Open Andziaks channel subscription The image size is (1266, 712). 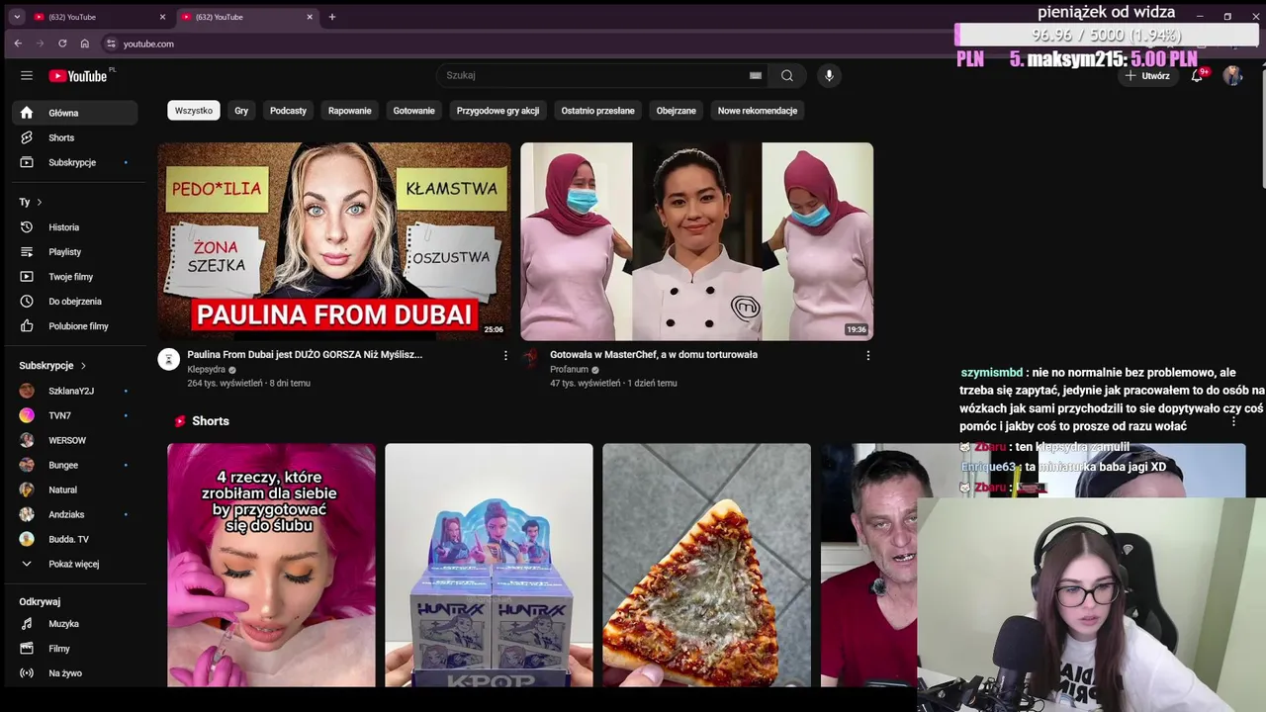pos(75,514)
